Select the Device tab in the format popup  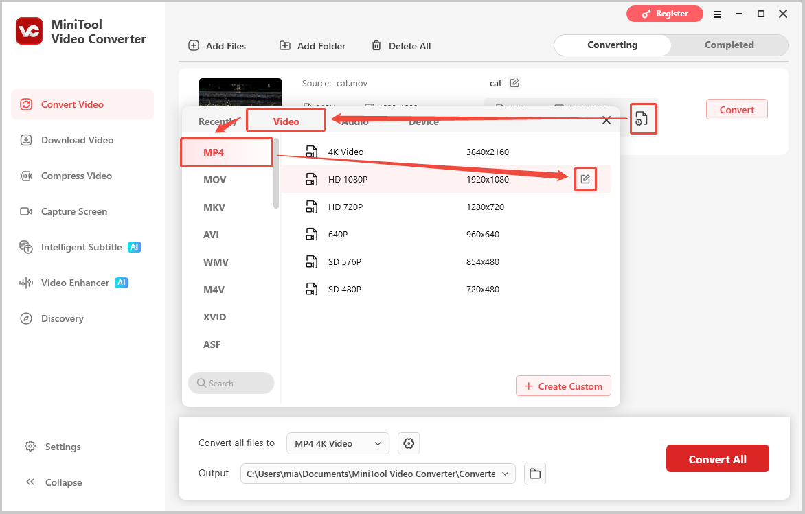pyautogui.click(x=424, y=121)
